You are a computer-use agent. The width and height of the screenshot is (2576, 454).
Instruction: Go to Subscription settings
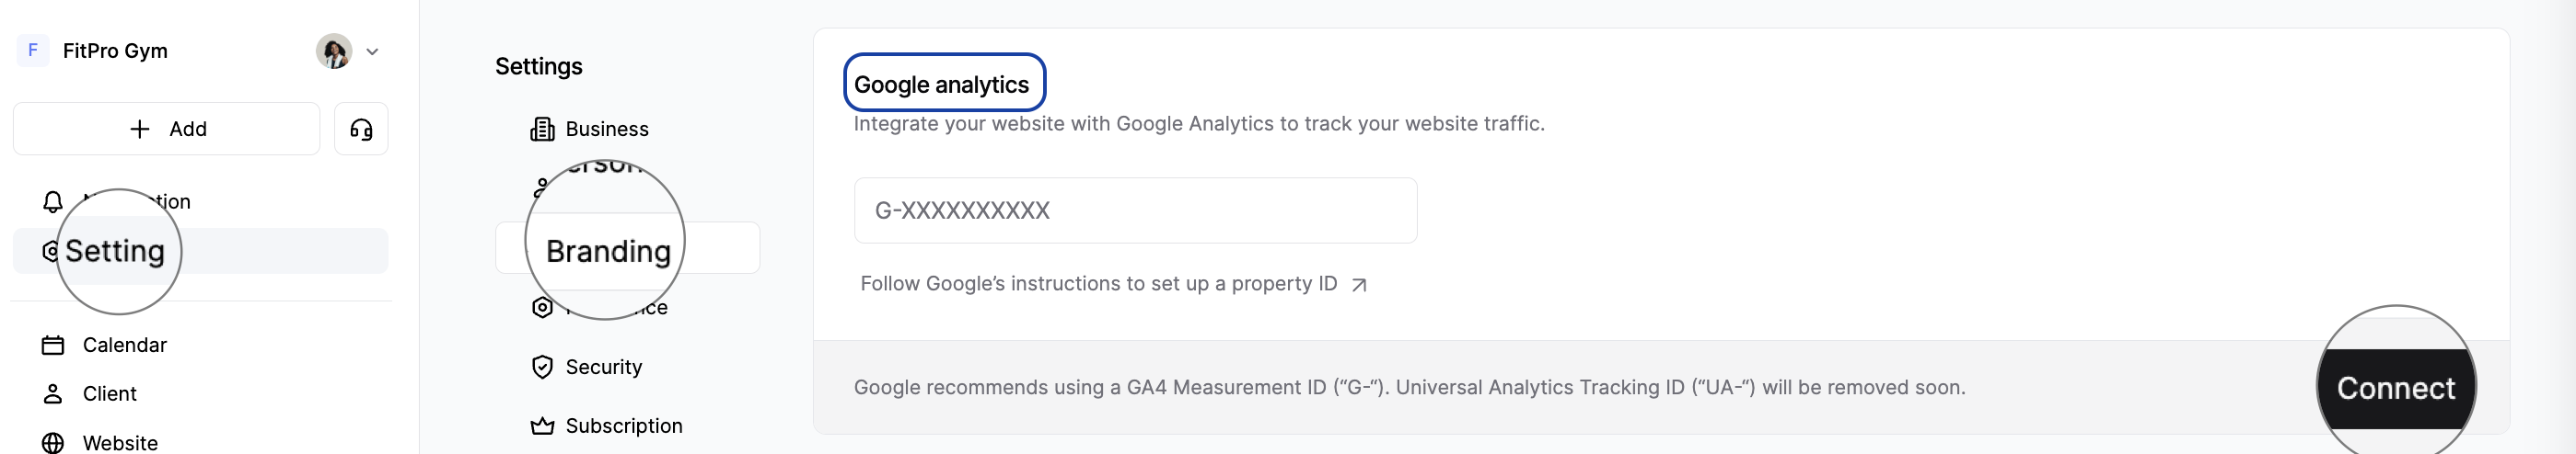coord(623,426)
